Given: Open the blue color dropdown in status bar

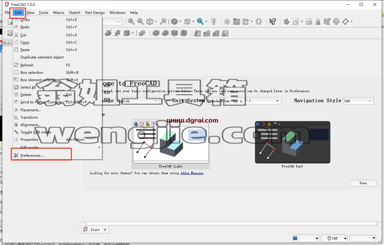Looking at the screenshot, I should [306, 238].
